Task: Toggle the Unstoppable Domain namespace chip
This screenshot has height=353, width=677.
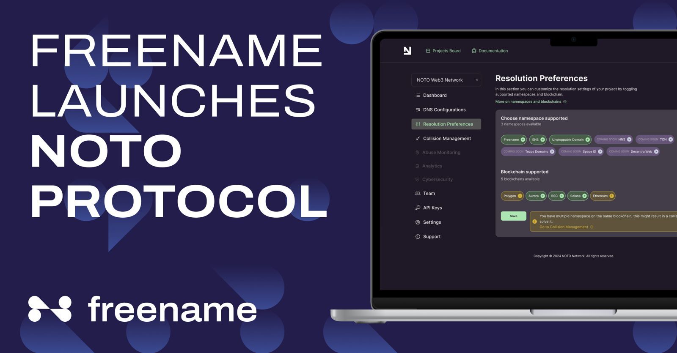Action: point(570,140)
